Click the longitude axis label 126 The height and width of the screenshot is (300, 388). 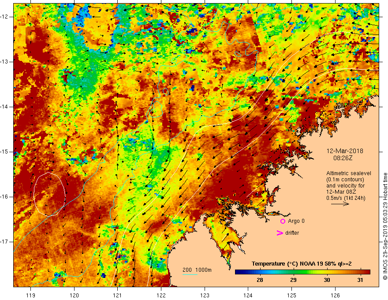[x=335, y=295]
